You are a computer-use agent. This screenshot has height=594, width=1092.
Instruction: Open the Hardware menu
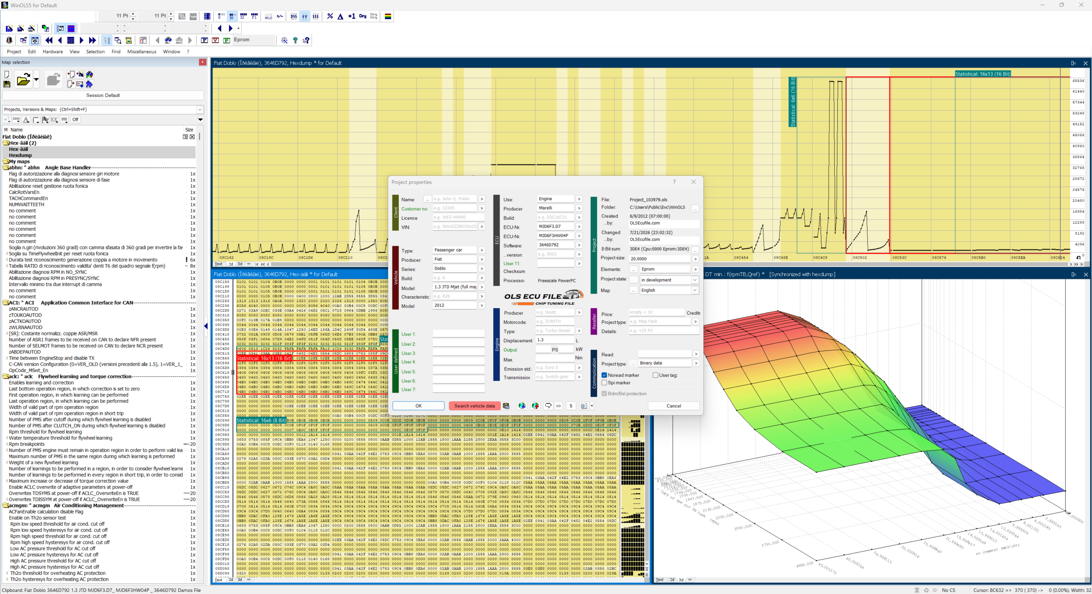[52, 52]
